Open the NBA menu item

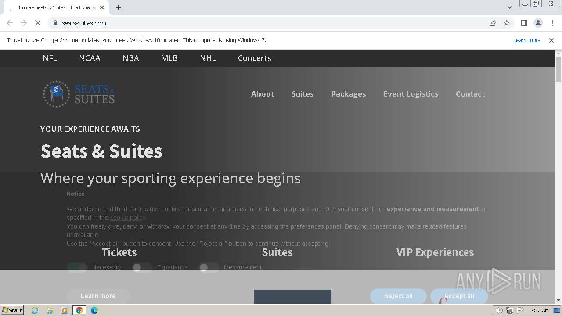click(x=131, y=58)
